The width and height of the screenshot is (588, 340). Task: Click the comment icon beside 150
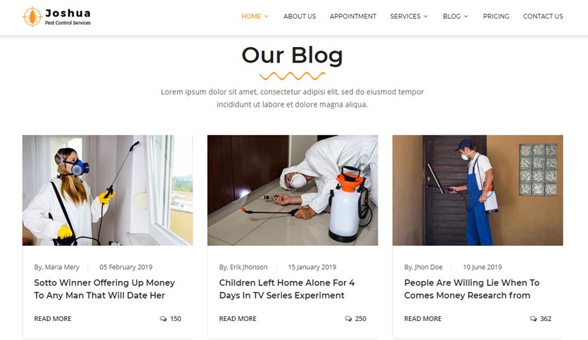(163, 319)
